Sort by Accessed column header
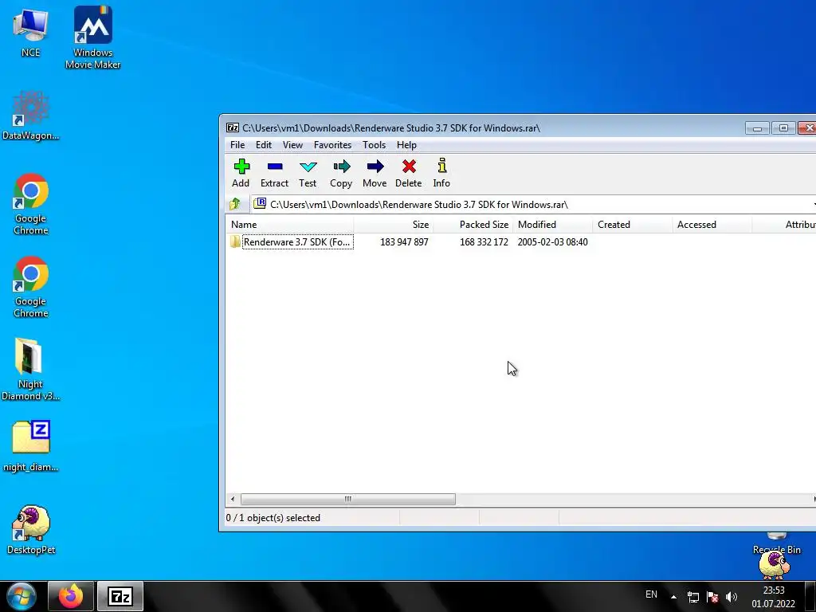The width and height of the screenshot is (816, 612). point(712,224)
